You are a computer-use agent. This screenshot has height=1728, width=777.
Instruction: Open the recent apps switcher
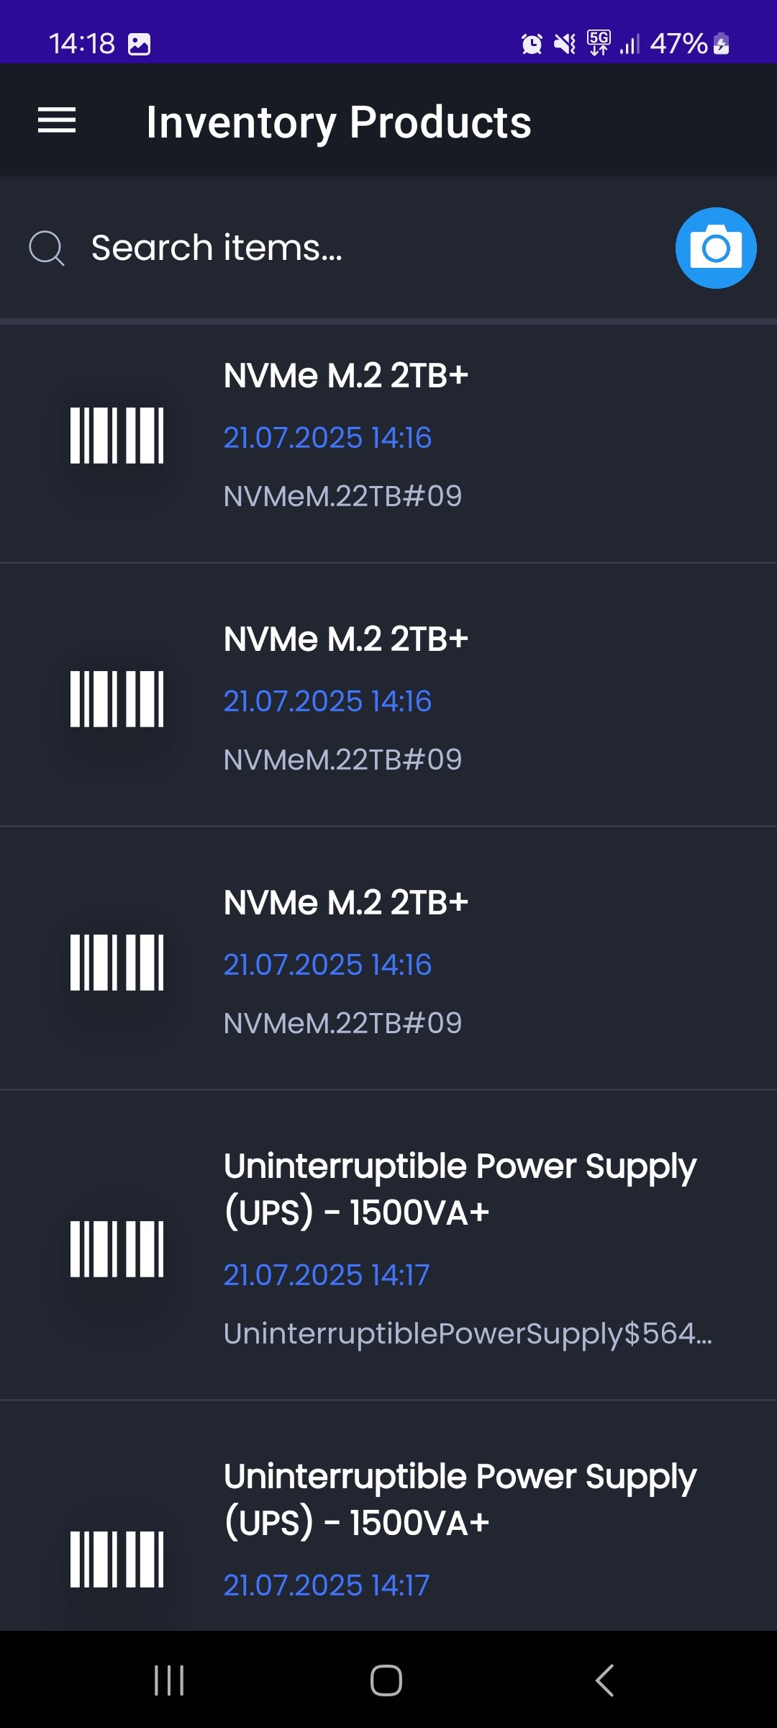point(169,1680)
